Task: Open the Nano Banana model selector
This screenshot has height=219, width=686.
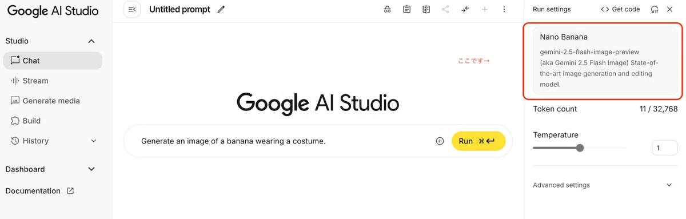Action: tap(605, 60)
